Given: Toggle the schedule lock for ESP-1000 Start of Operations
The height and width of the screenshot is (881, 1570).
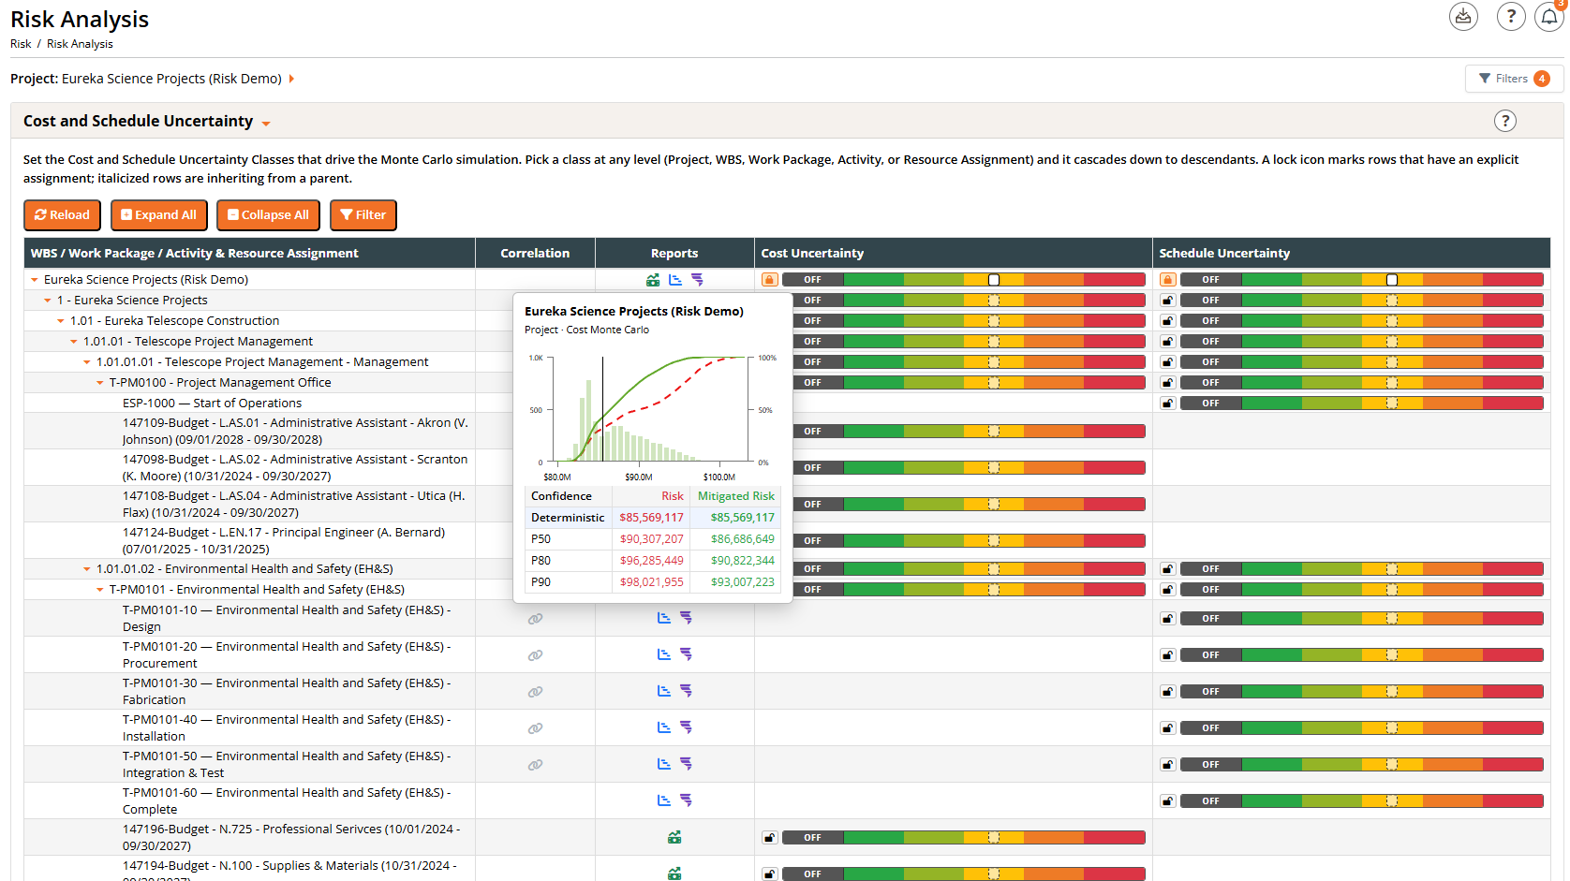Looking at the screenshot, I should 1168,404.
